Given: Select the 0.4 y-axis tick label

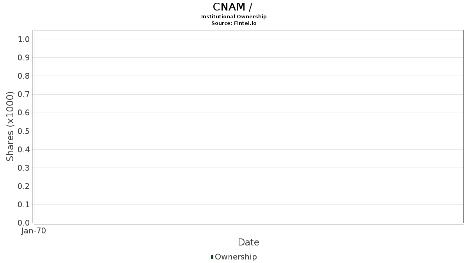Looking at the screenshot, I should [24, 150].
